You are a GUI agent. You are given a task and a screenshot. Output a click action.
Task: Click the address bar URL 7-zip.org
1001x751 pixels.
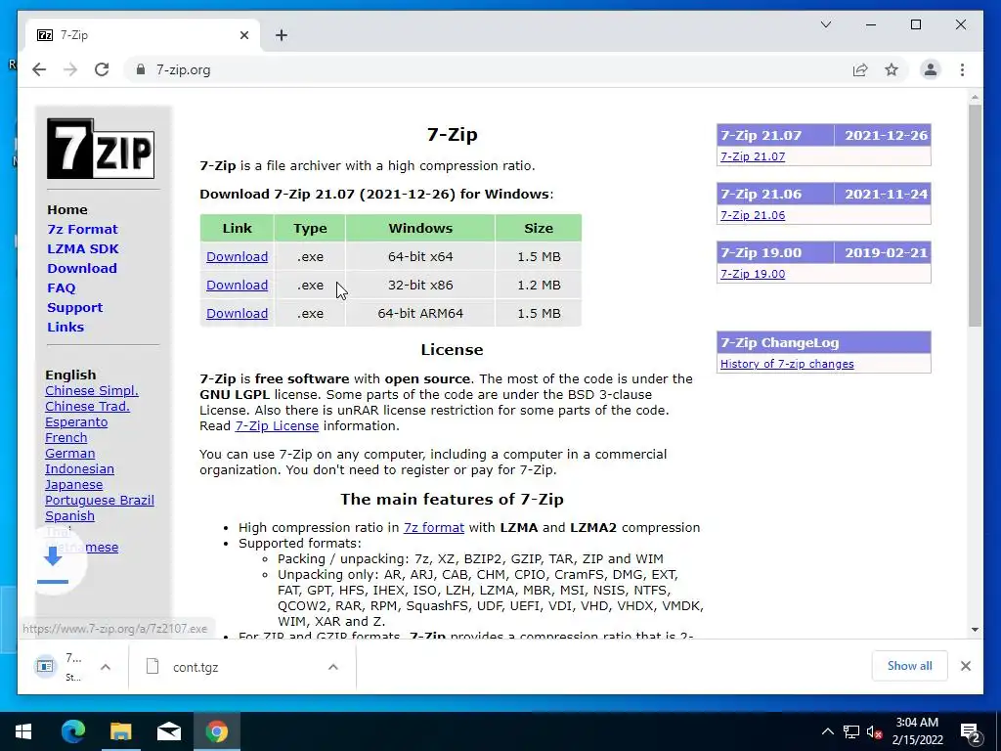[183, 69]
